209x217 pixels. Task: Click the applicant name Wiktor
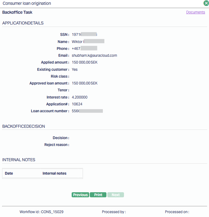[77, 42]
